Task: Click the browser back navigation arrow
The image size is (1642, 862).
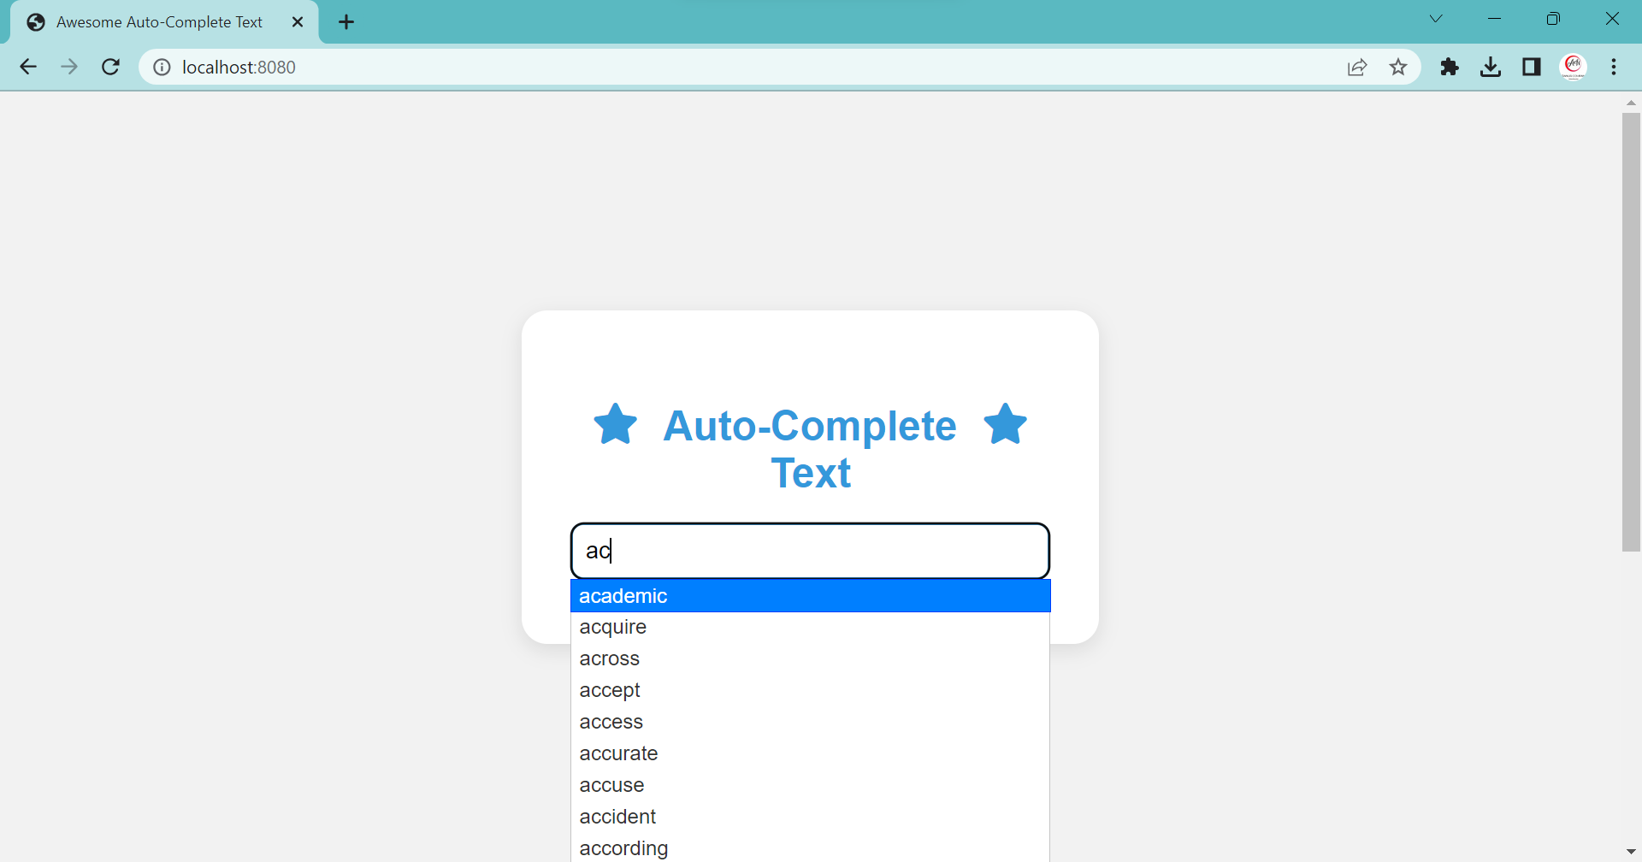Action: point(28,67)
